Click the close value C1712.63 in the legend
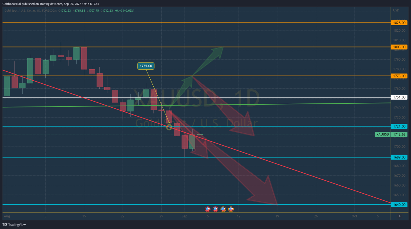411x229 pixels. pyautogui.click(x=107, y=10)
